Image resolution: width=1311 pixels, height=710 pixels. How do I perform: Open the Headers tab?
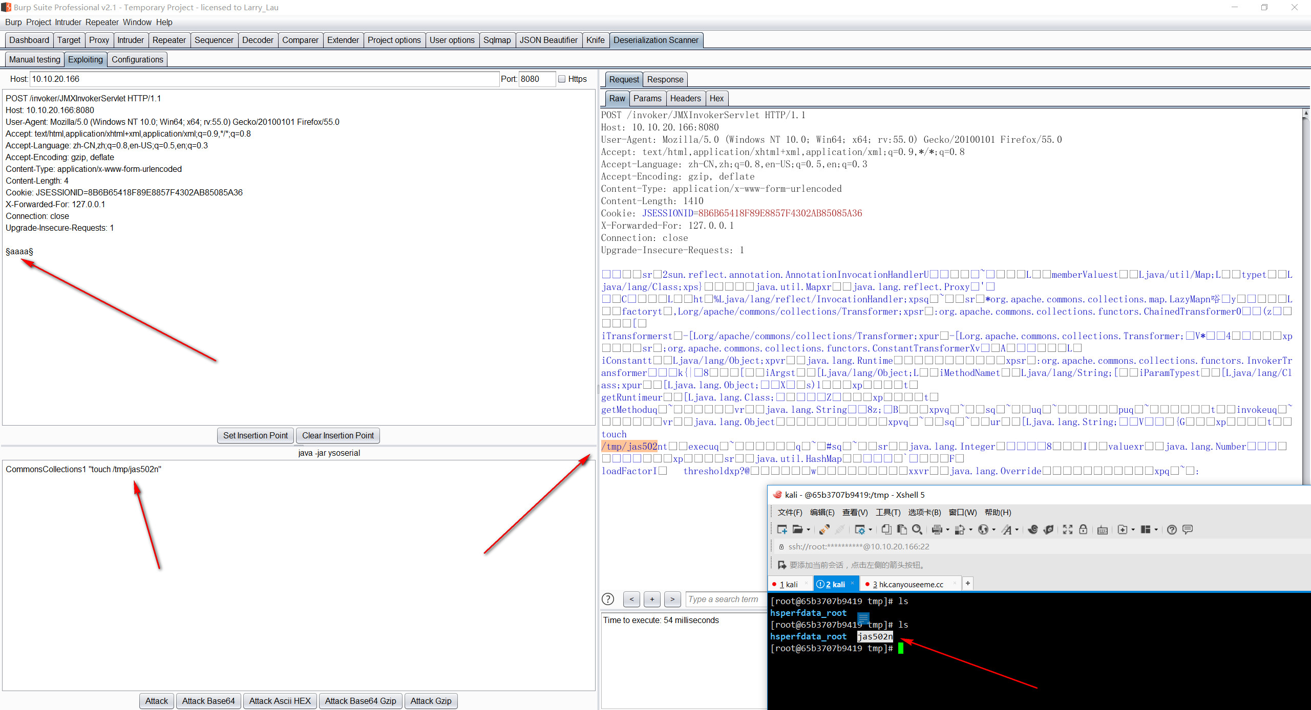pyautogui.click(x=685, y=98)
